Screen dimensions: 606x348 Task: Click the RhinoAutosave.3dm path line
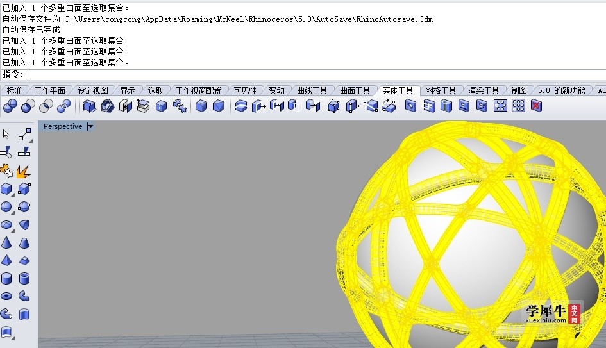pos(217,19)
